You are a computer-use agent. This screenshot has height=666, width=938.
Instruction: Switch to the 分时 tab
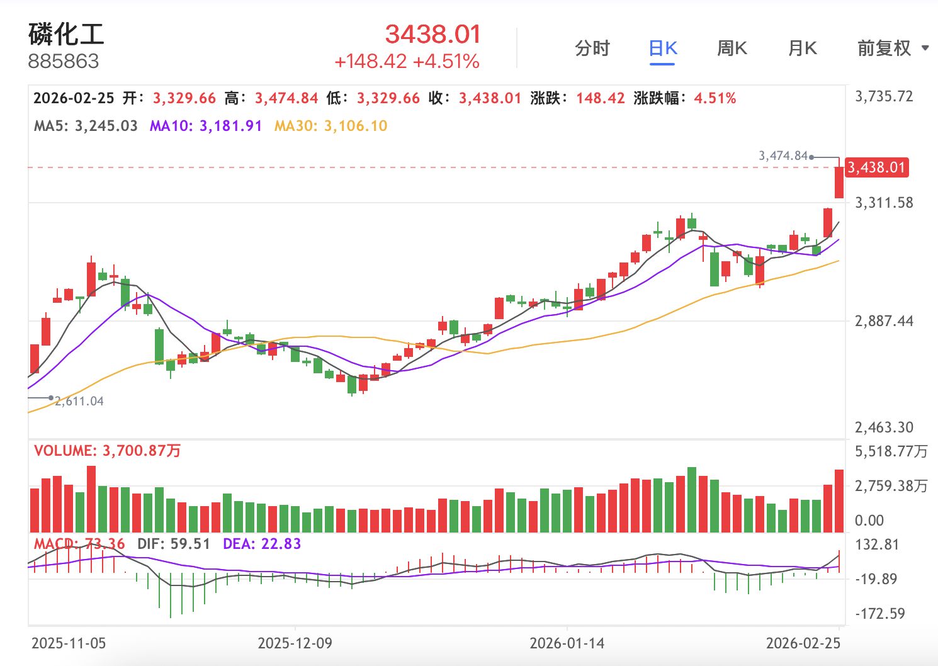pos(592,48)
